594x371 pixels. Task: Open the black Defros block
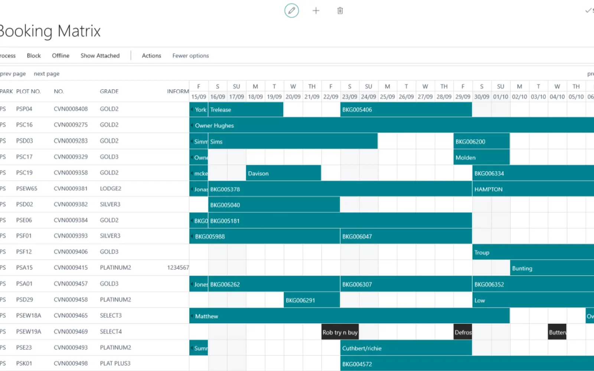pos(463,332)
